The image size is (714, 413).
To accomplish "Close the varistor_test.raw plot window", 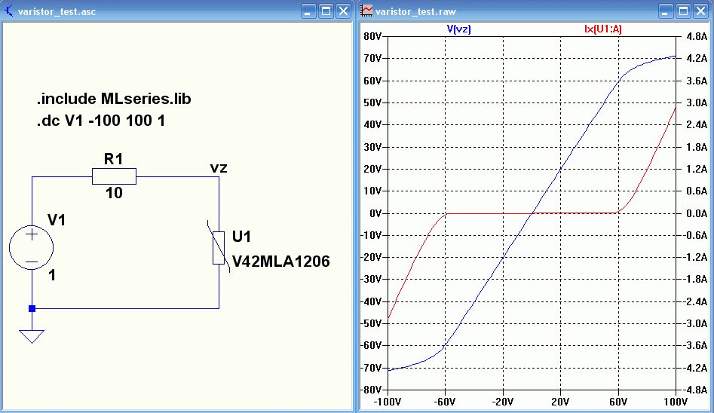I will click(x=700, y=11).
